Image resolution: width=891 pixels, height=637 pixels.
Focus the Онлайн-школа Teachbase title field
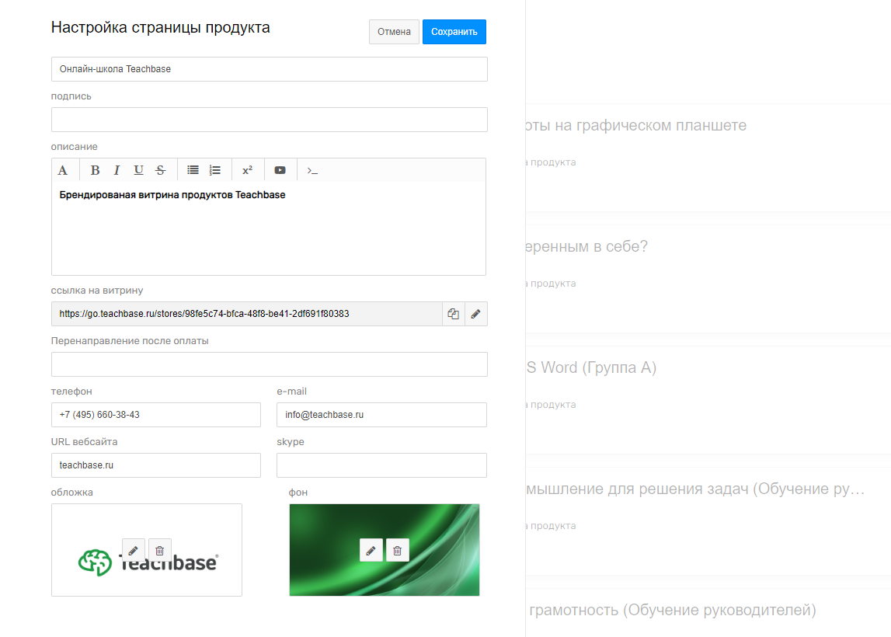pos(270,69)
